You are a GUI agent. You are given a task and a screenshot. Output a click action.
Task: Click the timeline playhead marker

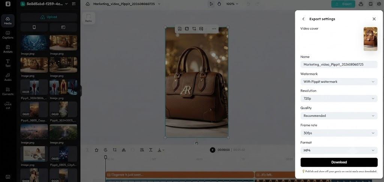[x=105, y=157]
